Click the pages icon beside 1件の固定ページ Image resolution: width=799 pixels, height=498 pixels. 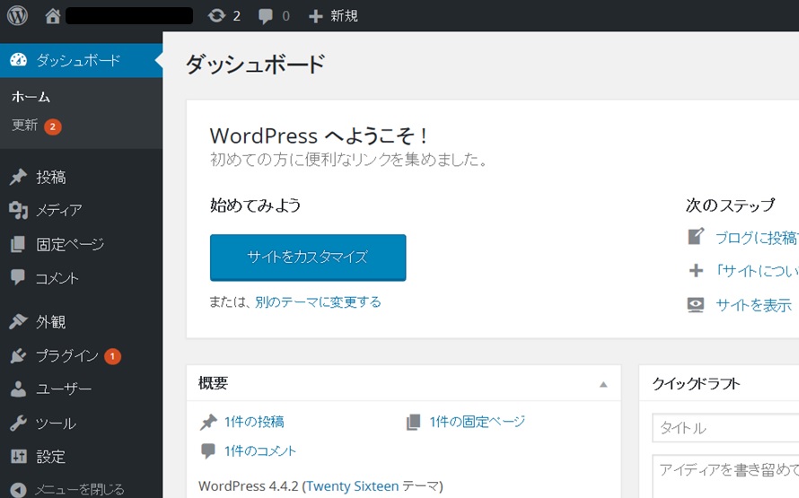[x=413, y=422]
